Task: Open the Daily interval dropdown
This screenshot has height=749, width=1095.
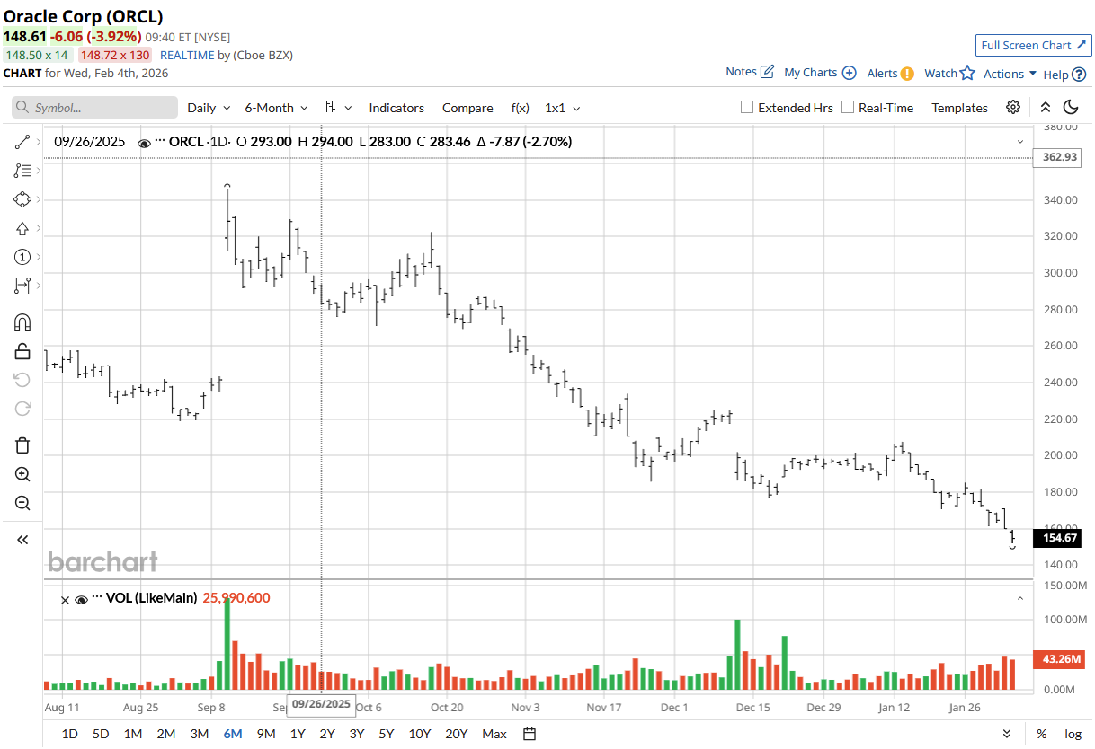Action: (x=209, y=108)
